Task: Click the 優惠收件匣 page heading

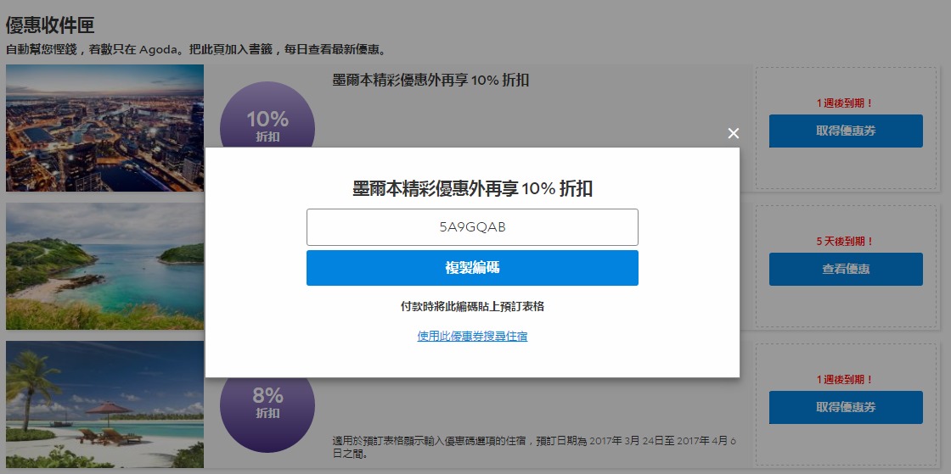Action: click(x=50, y=25)
